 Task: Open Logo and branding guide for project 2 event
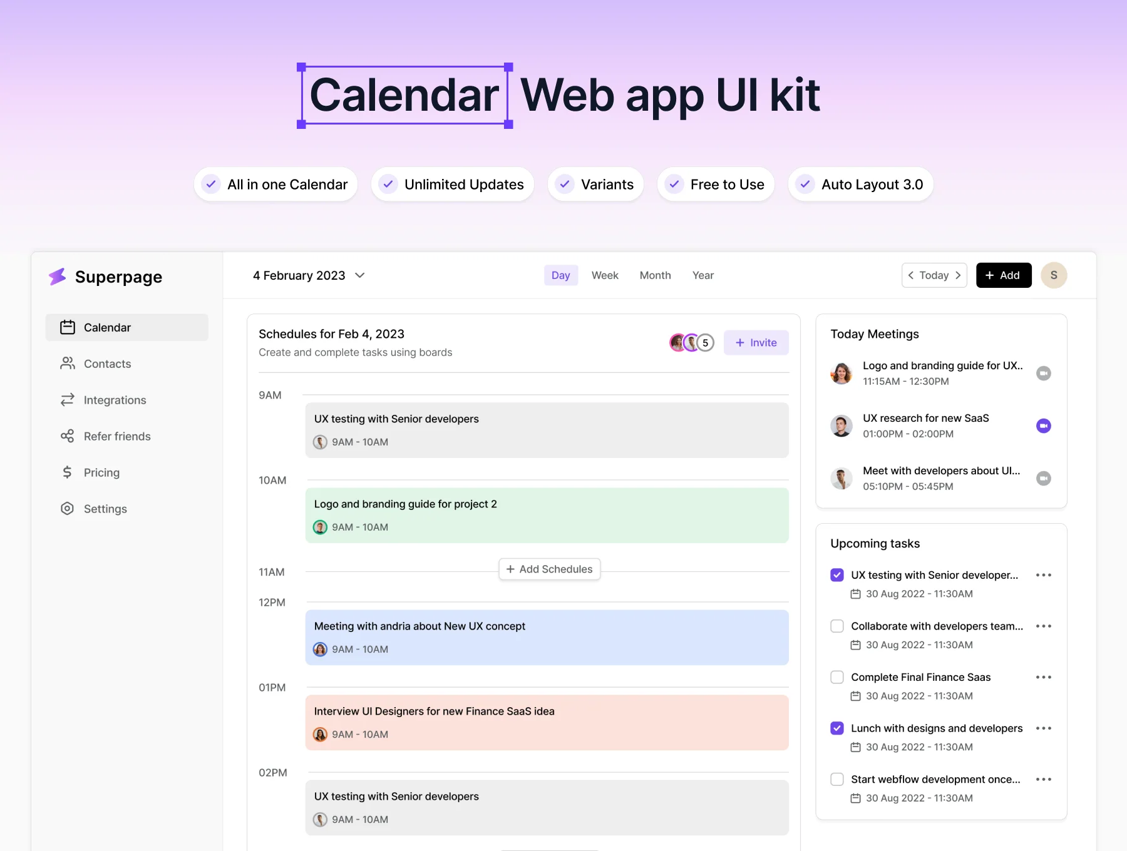point(547,515)
